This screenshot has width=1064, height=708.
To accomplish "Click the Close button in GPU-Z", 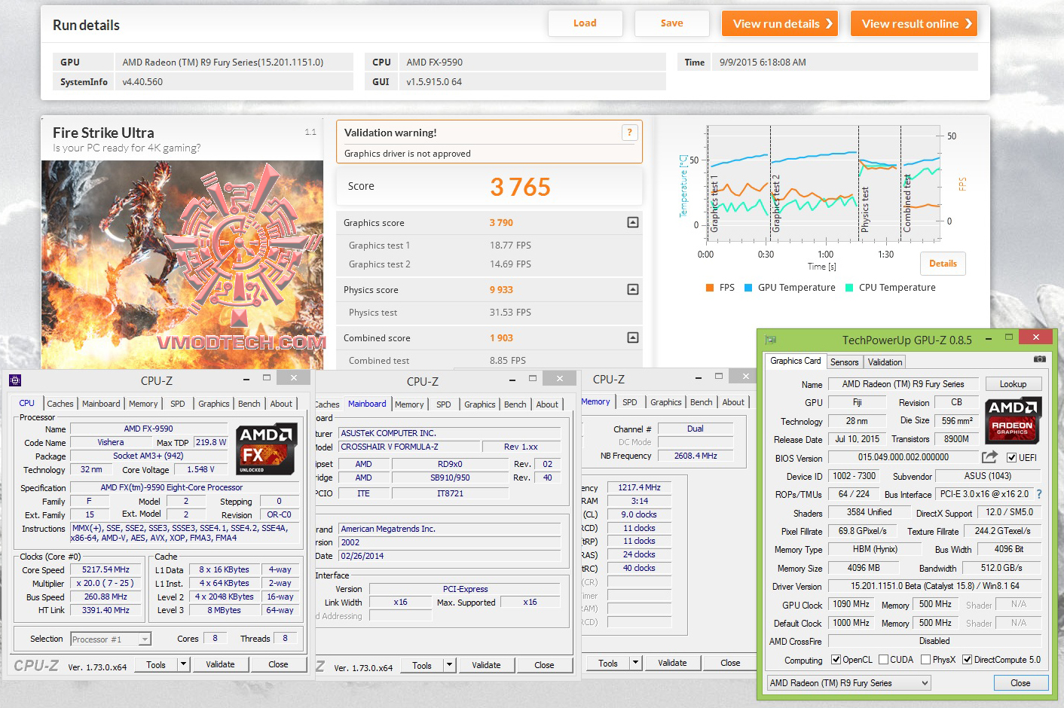I will click(x=1020, y=683).
